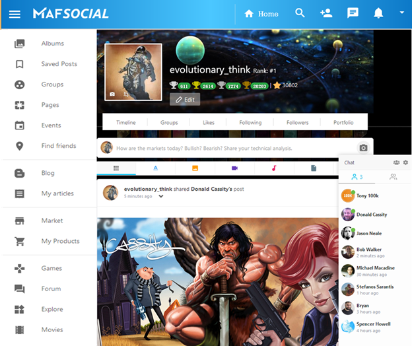Select the Find friends sidebar label
This screenshot has height=346, width=412.
click(x=59, y=146)
